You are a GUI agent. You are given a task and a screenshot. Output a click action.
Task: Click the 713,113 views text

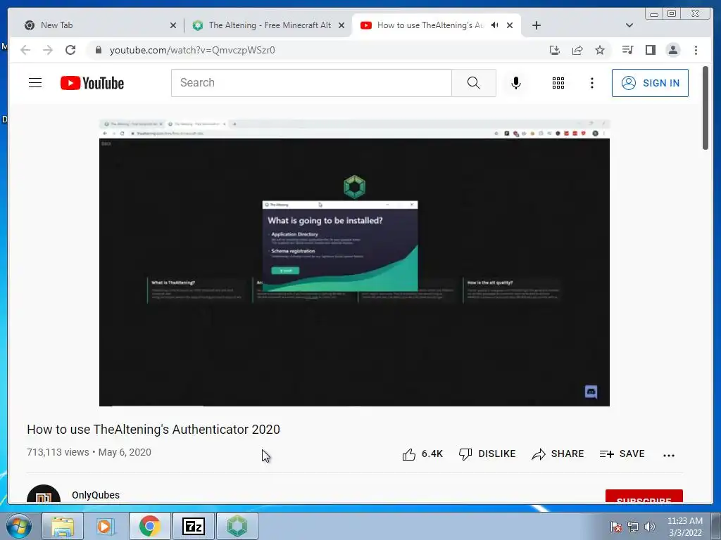click(58, 452)
